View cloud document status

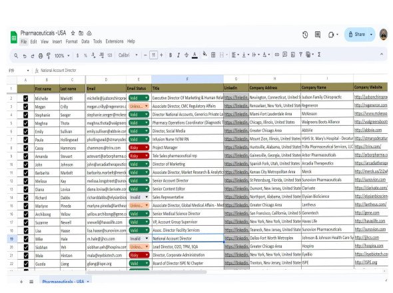point(89,33)
